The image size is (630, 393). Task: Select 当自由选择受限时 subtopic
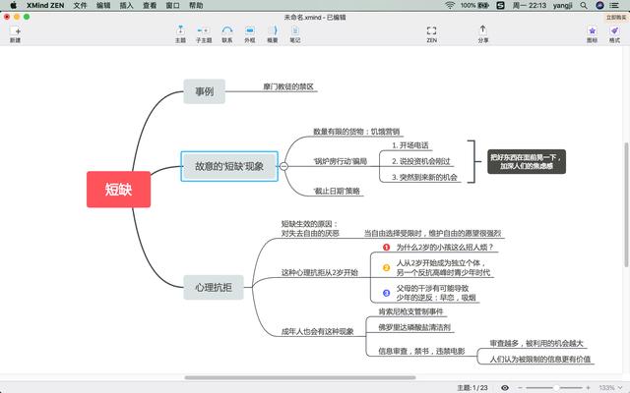click(x=433, y=233)
